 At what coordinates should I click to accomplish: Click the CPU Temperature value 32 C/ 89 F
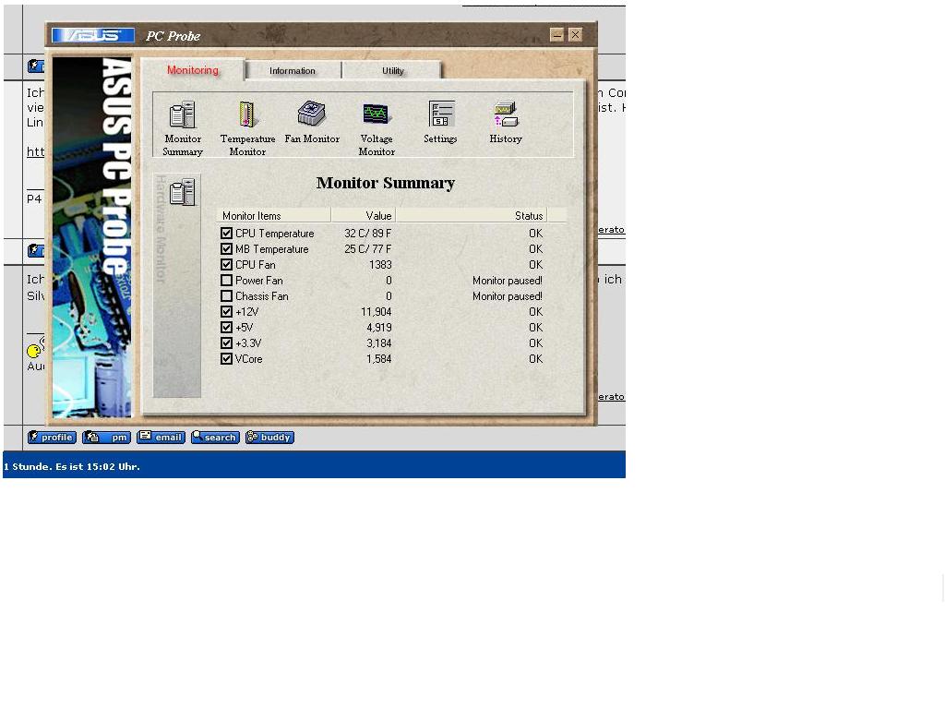tap(367, 234)
